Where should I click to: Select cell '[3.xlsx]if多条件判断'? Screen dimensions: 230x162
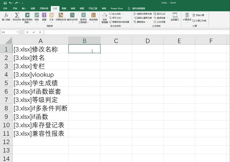pyautogui.click(x=40, y=108)
